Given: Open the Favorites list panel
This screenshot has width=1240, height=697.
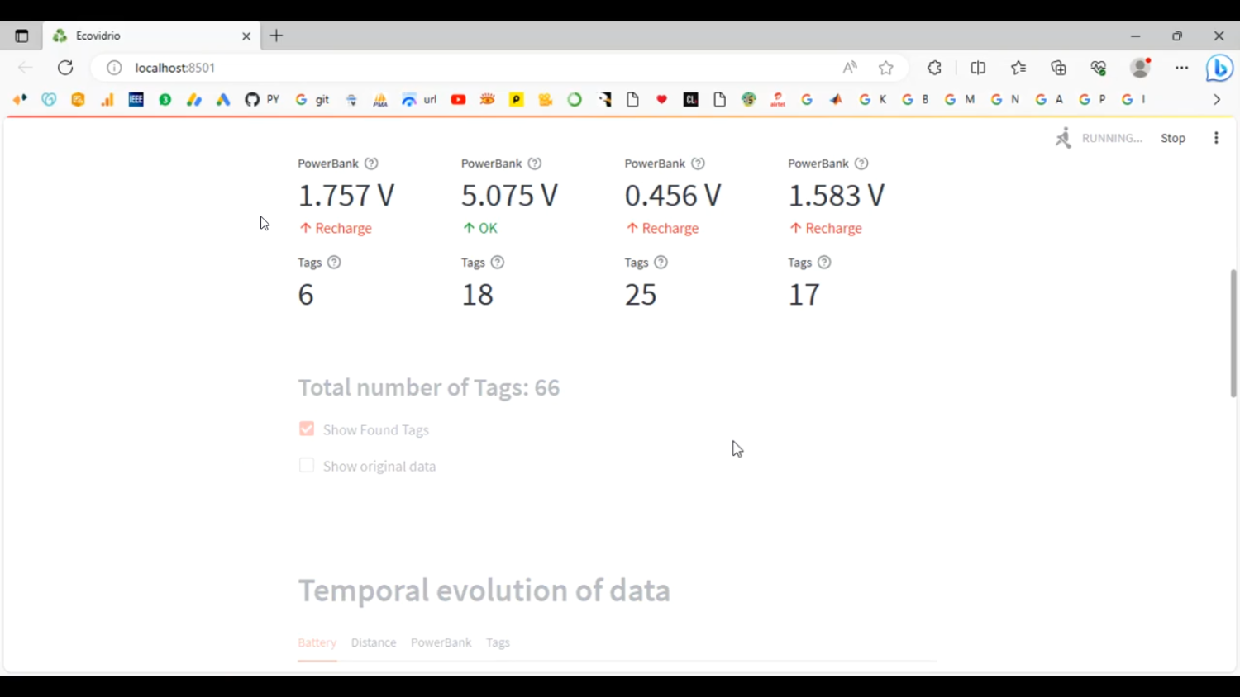Looking at the screenshot, I should tap(1018, 68).
